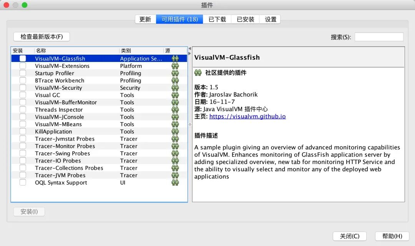Switch to the 更新 tab
This screenshot has width=415, height=246.
[145, 19]
